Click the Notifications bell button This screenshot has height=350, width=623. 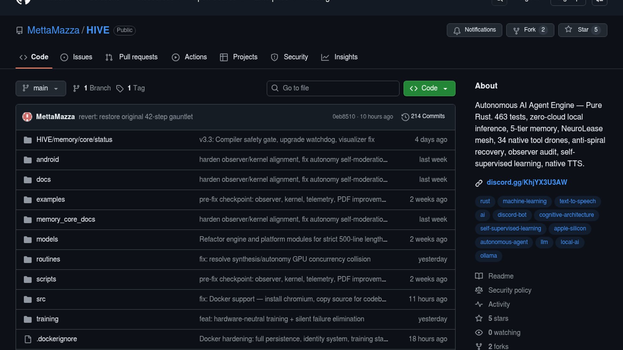click(x=474, y=30)
